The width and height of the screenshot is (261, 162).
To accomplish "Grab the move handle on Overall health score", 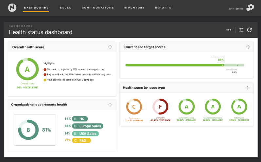I will pyautogui.click(x=110, y=47).
